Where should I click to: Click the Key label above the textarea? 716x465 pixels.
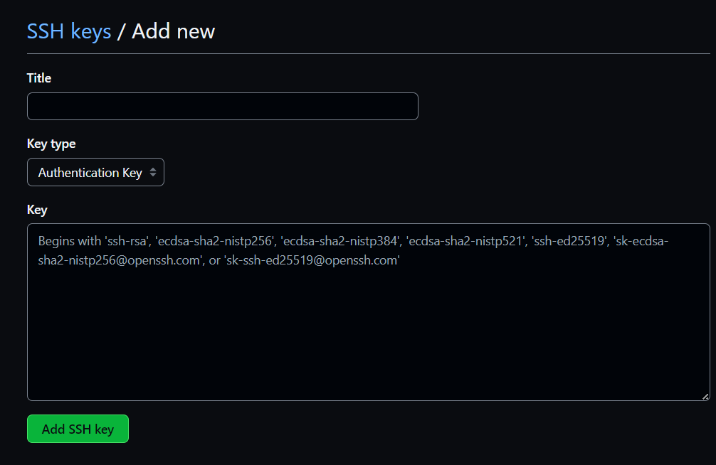tap(37, 210)
